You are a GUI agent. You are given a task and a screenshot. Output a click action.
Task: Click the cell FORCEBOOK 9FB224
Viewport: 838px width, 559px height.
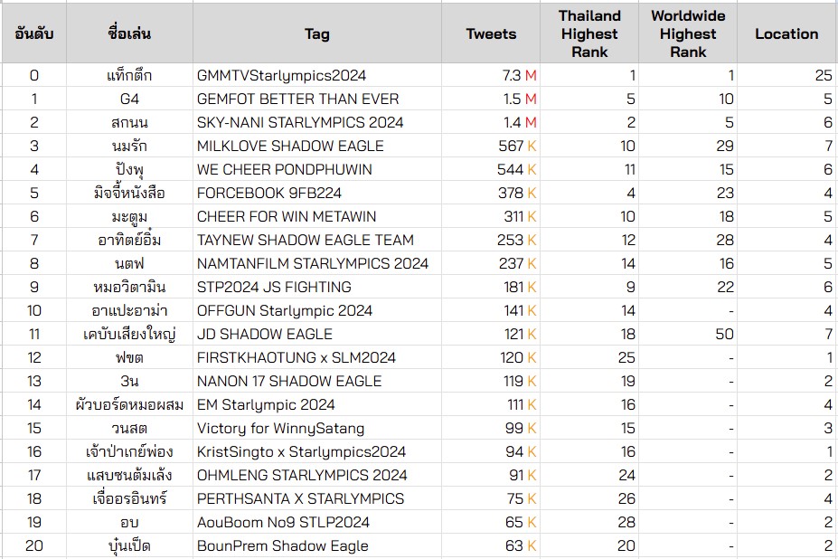317,193
